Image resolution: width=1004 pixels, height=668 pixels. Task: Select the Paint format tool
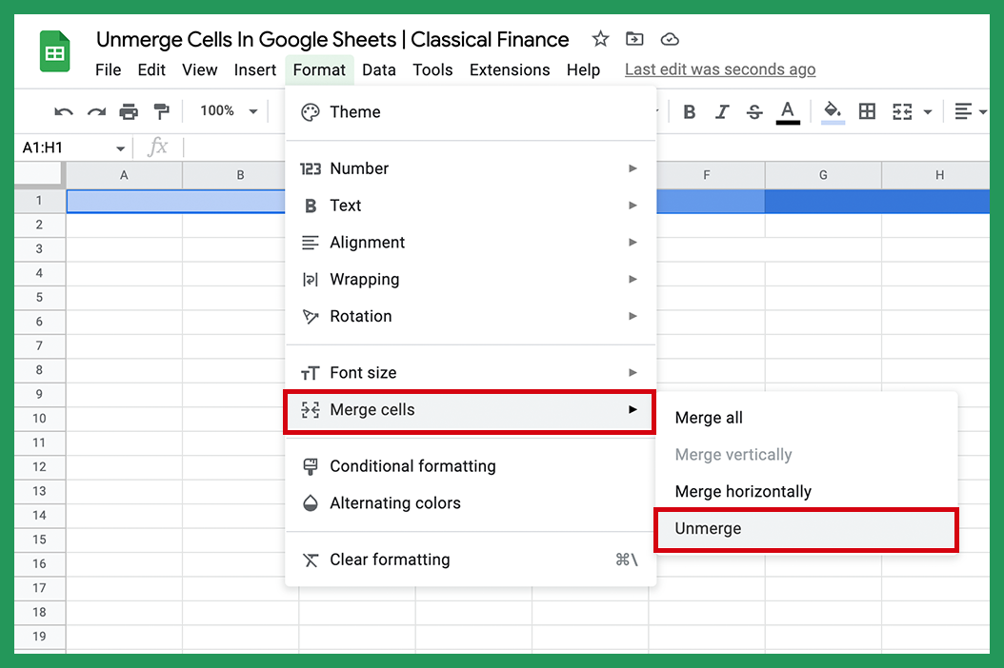pyautogui.click(x=162, y=111)
